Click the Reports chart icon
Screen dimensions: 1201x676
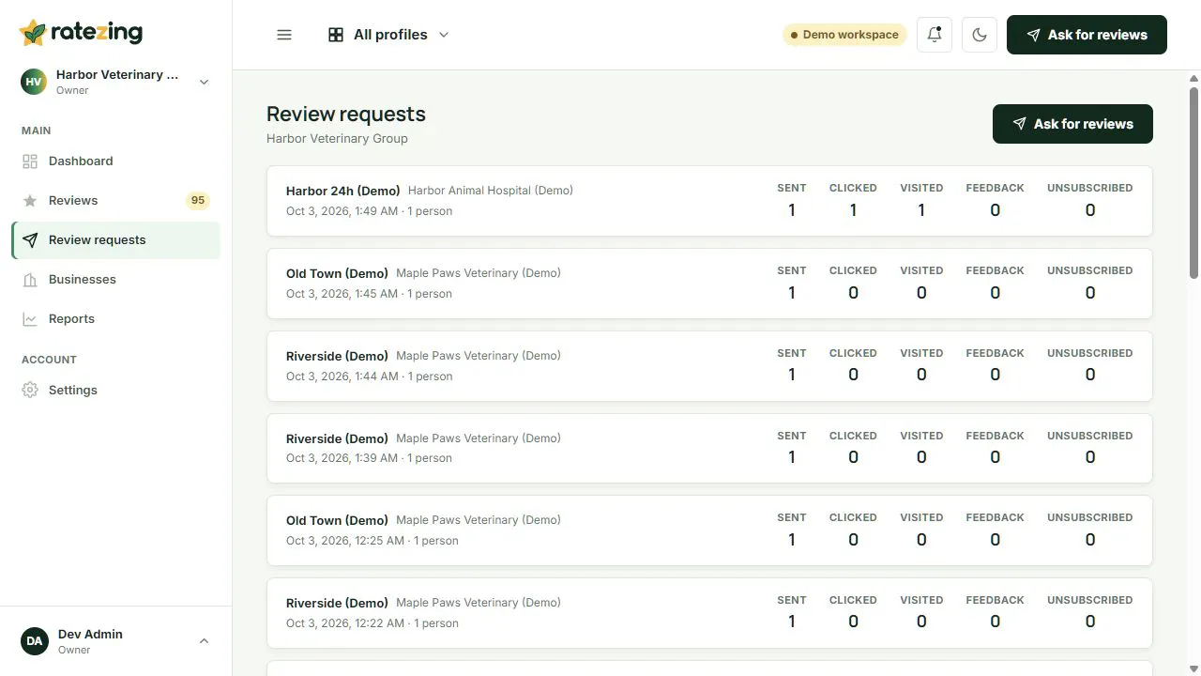click(30, 319)
